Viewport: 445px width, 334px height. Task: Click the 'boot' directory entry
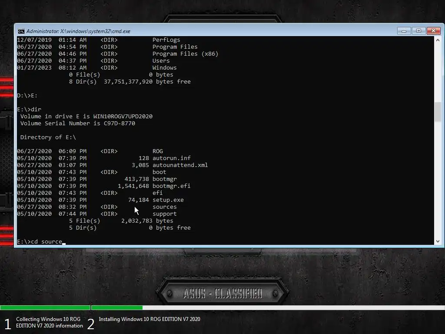159,172
